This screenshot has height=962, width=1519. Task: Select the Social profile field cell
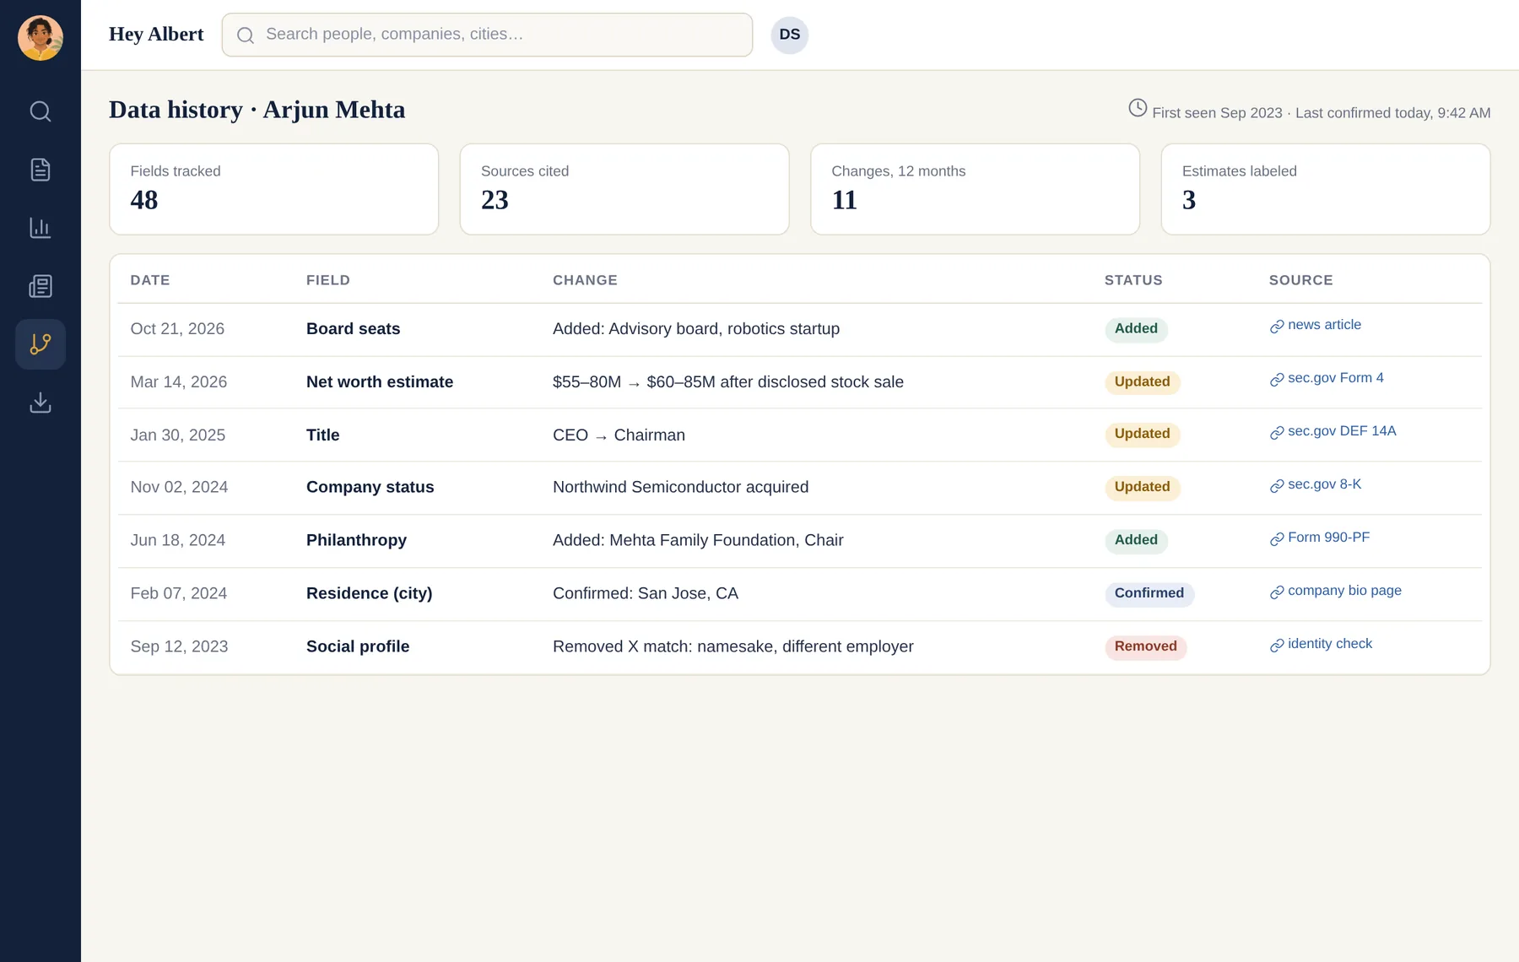(358, 647)
